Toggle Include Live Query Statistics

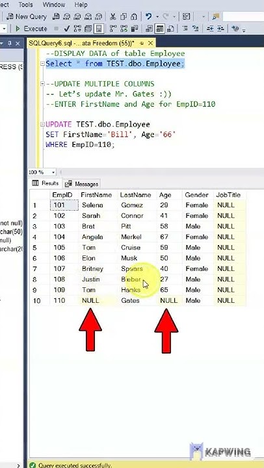point(124,29)
